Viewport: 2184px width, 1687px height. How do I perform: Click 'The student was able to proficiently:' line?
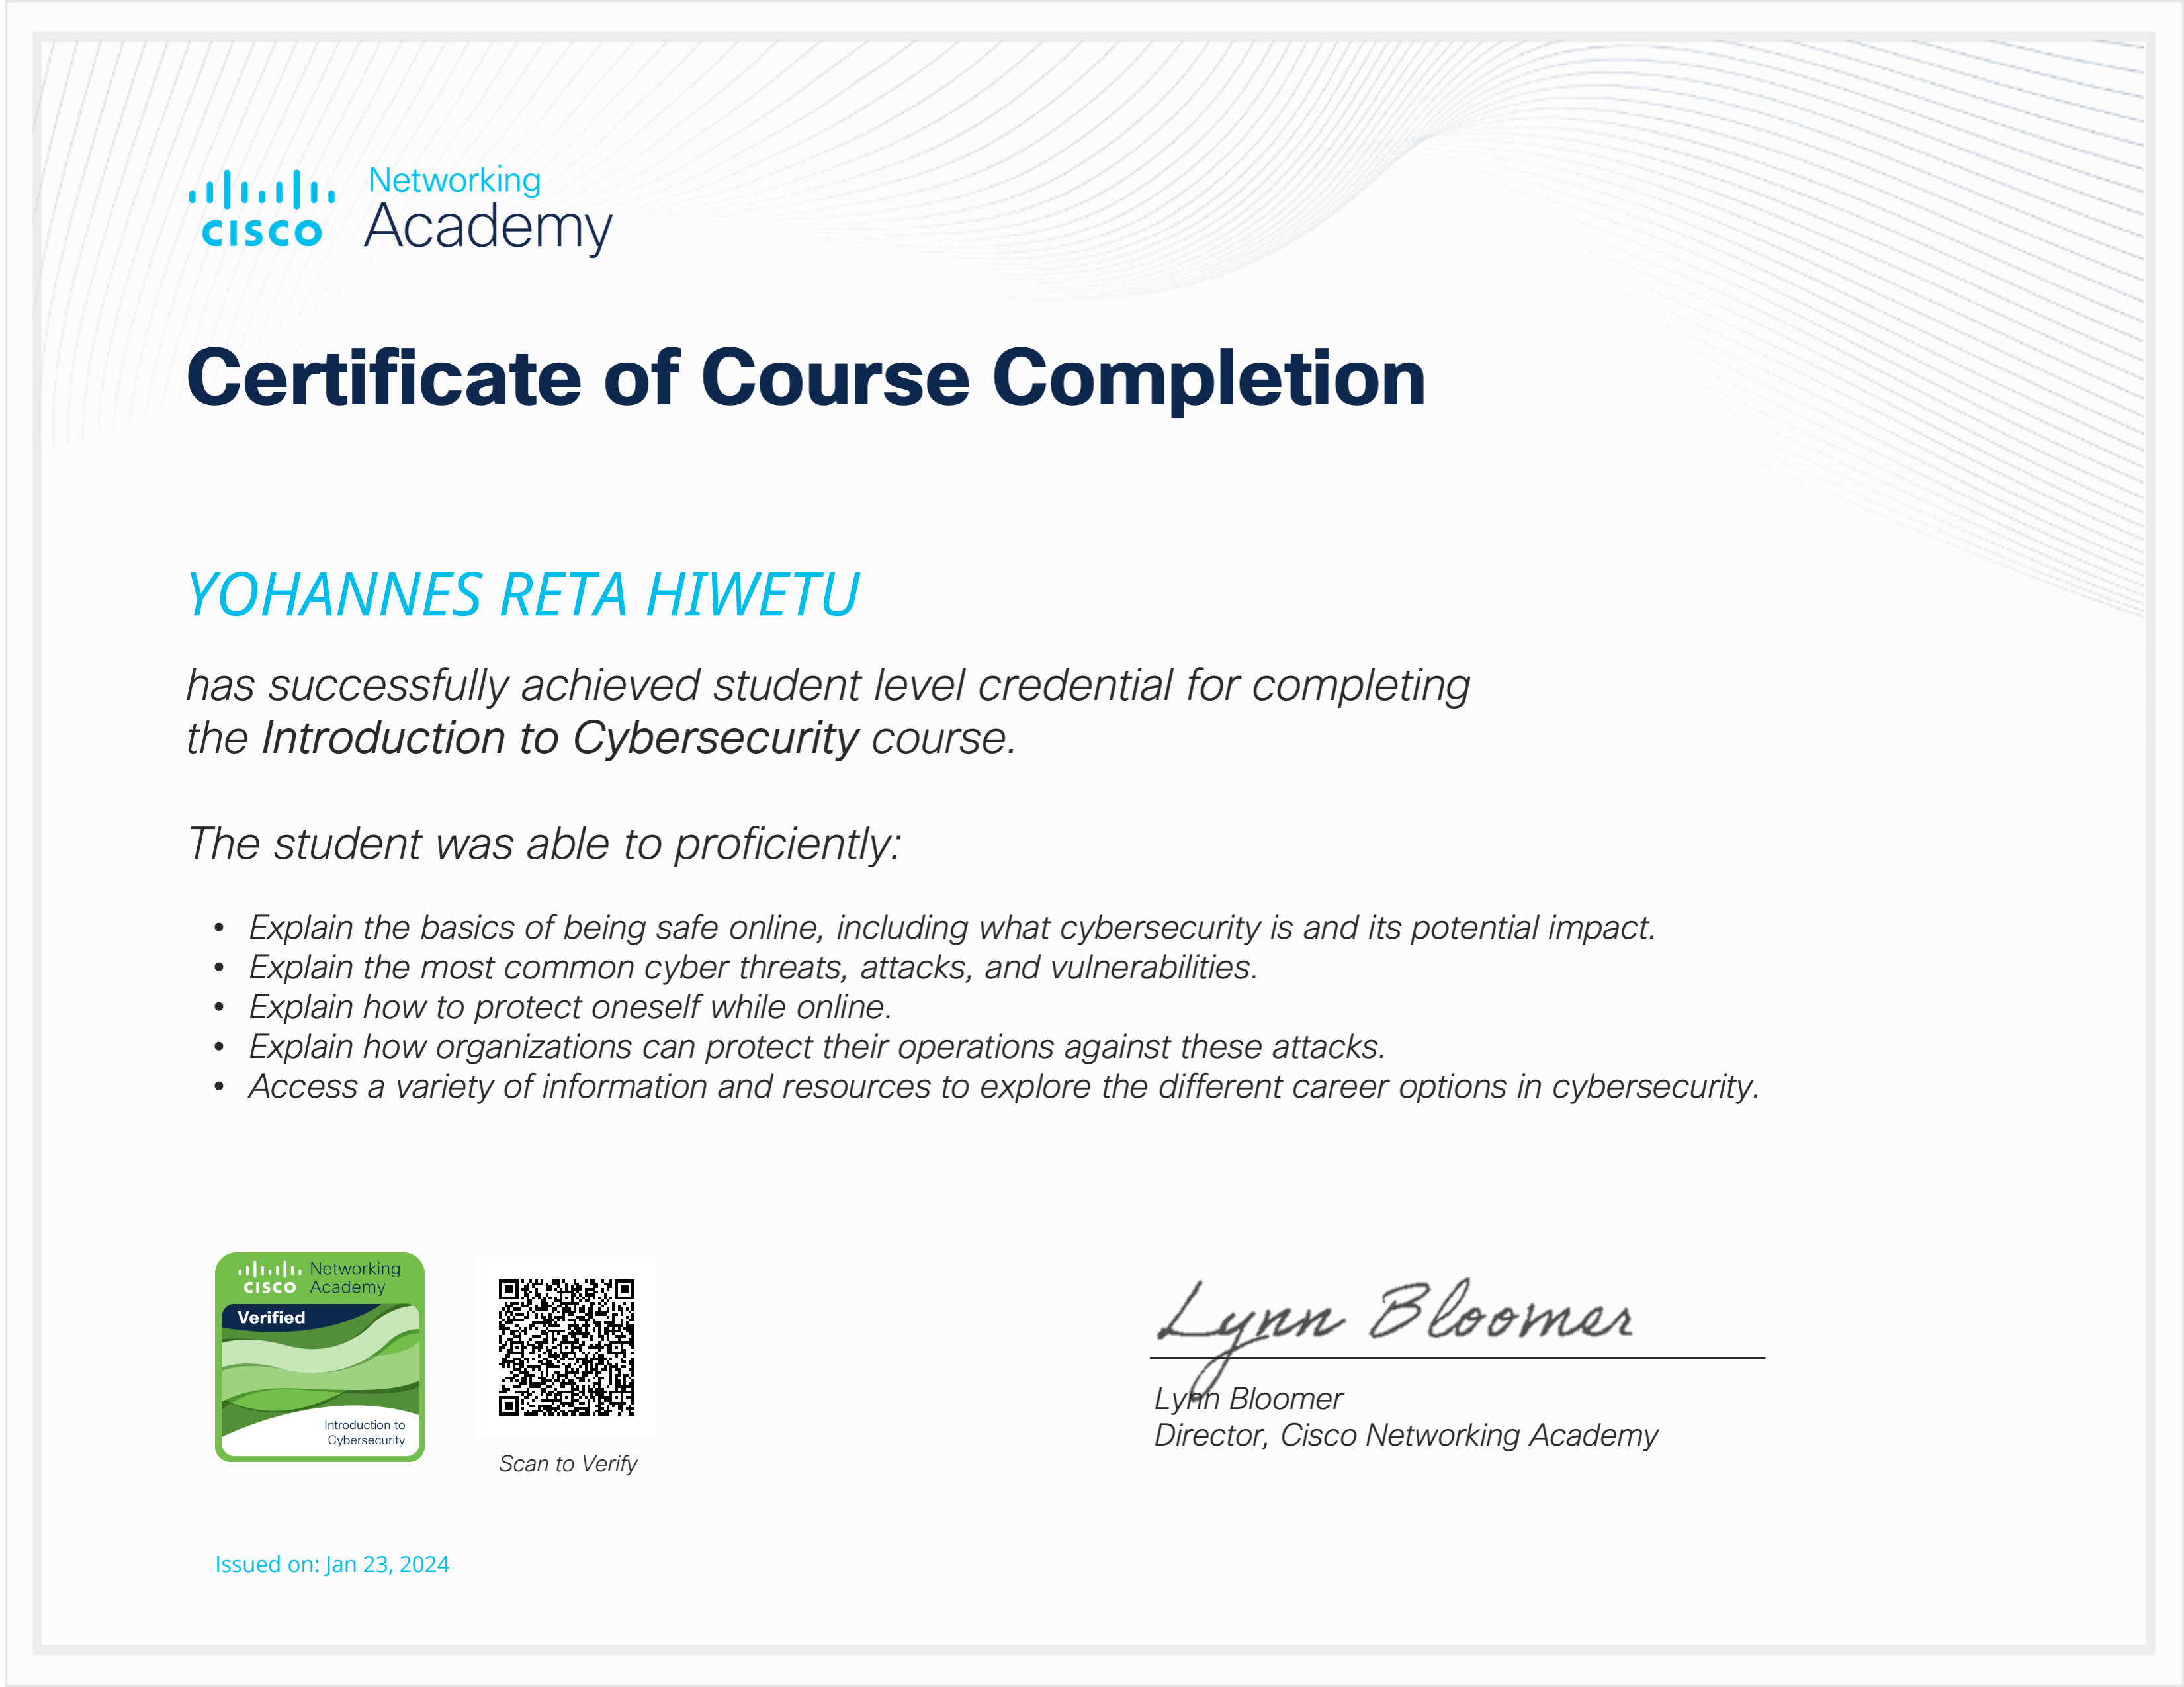pyautogui.click(x=544, y=844)
